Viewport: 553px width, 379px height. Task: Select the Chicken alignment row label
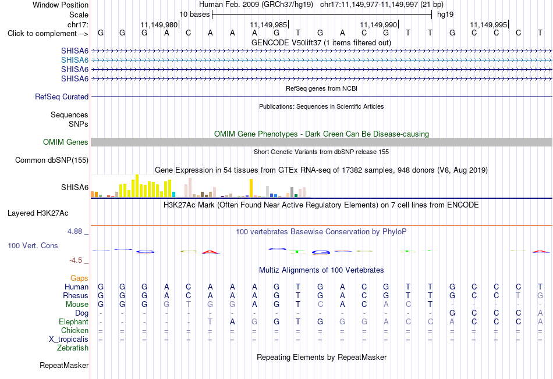click(x=75, y=330)
